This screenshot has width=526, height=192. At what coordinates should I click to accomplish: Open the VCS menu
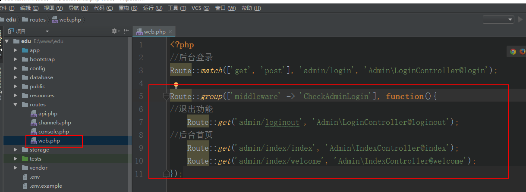point(200,8)
